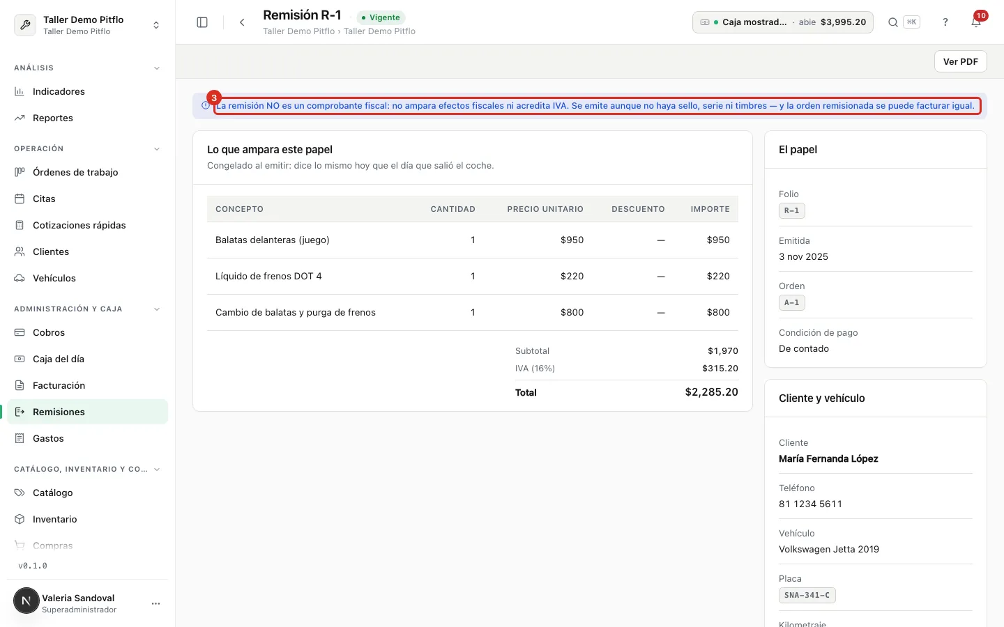Viewport: 1004px width, 627px height.
Task: Click the Volkswagen Jetta 2019 vehicle text
Action: pos(829,549)
